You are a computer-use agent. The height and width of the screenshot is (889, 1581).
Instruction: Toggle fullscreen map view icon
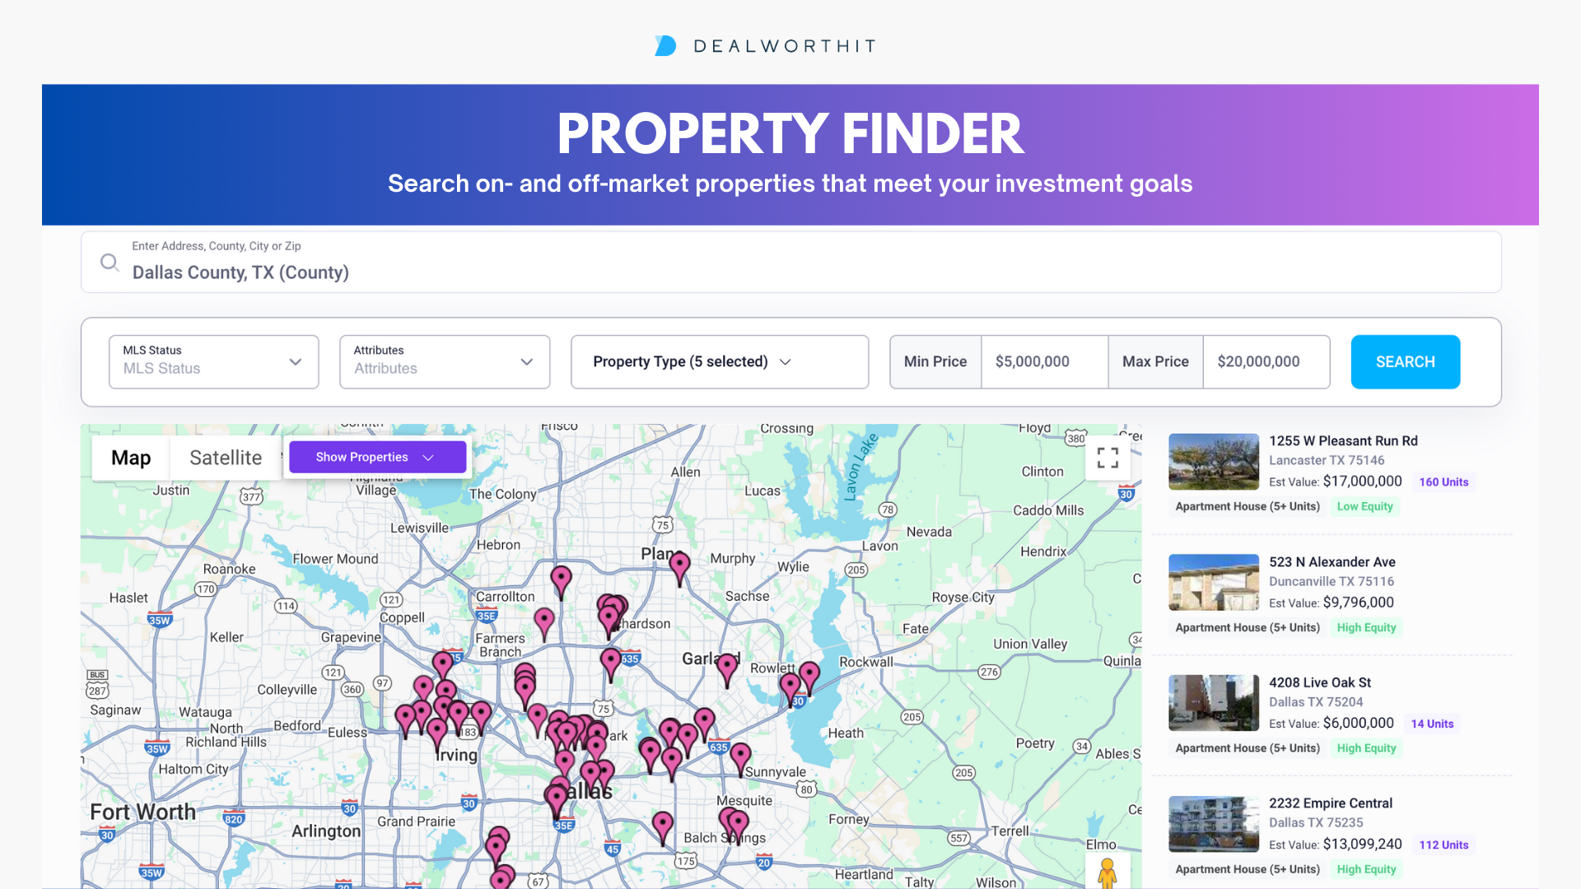(x=1108, y=458)
